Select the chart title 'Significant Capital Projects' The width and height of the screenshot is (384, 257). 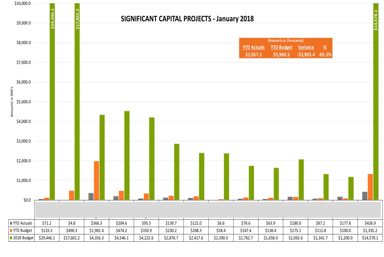coord(187,19)
